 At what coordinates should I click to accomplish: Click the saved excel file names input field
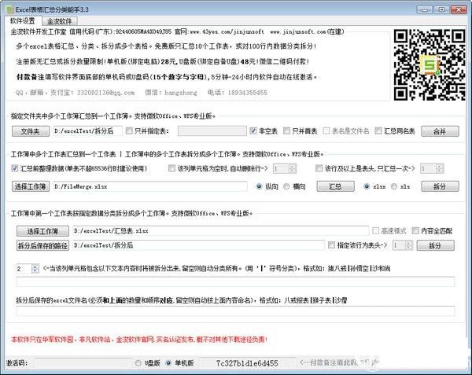235,311
